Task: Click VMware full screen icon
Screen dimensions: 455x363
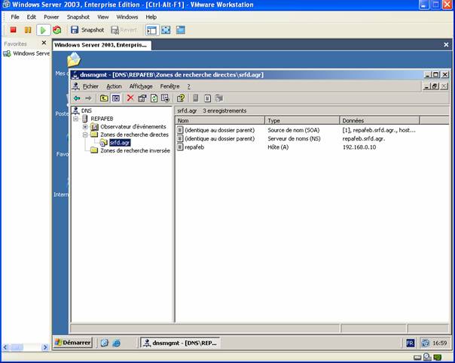Action: pyautogui.click(x=166, y=30)
